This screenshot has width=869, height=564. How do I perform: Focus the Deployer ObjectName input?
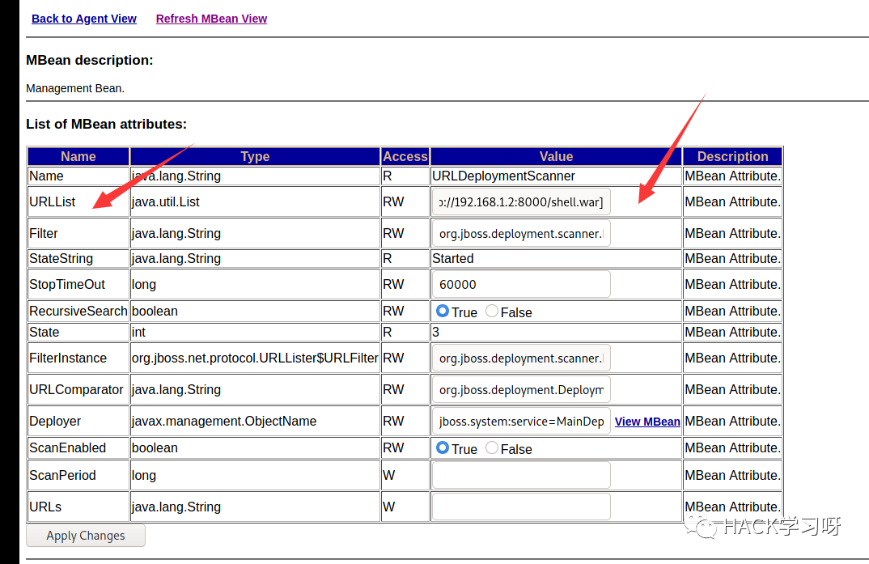tap(521, 421)
